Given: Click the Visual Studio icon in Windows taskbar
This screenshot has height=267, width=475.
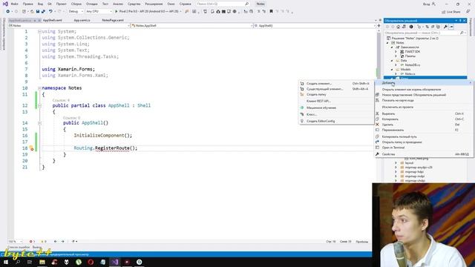Looking at the screenshot, I should [115, 262].
